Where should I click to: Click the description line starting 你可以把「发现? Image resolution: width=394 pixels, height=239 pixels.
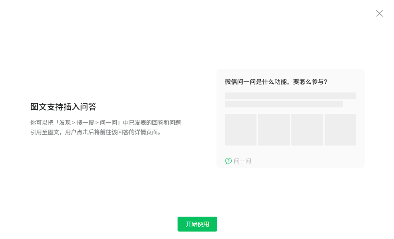106,123
